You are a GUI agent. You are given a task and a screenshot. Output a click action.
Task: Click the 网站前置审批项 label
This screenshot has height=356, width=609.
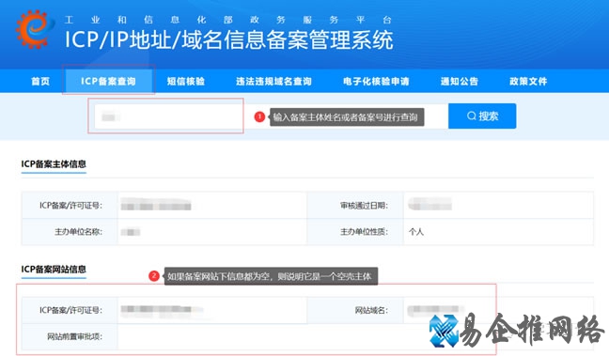point(74,336)
